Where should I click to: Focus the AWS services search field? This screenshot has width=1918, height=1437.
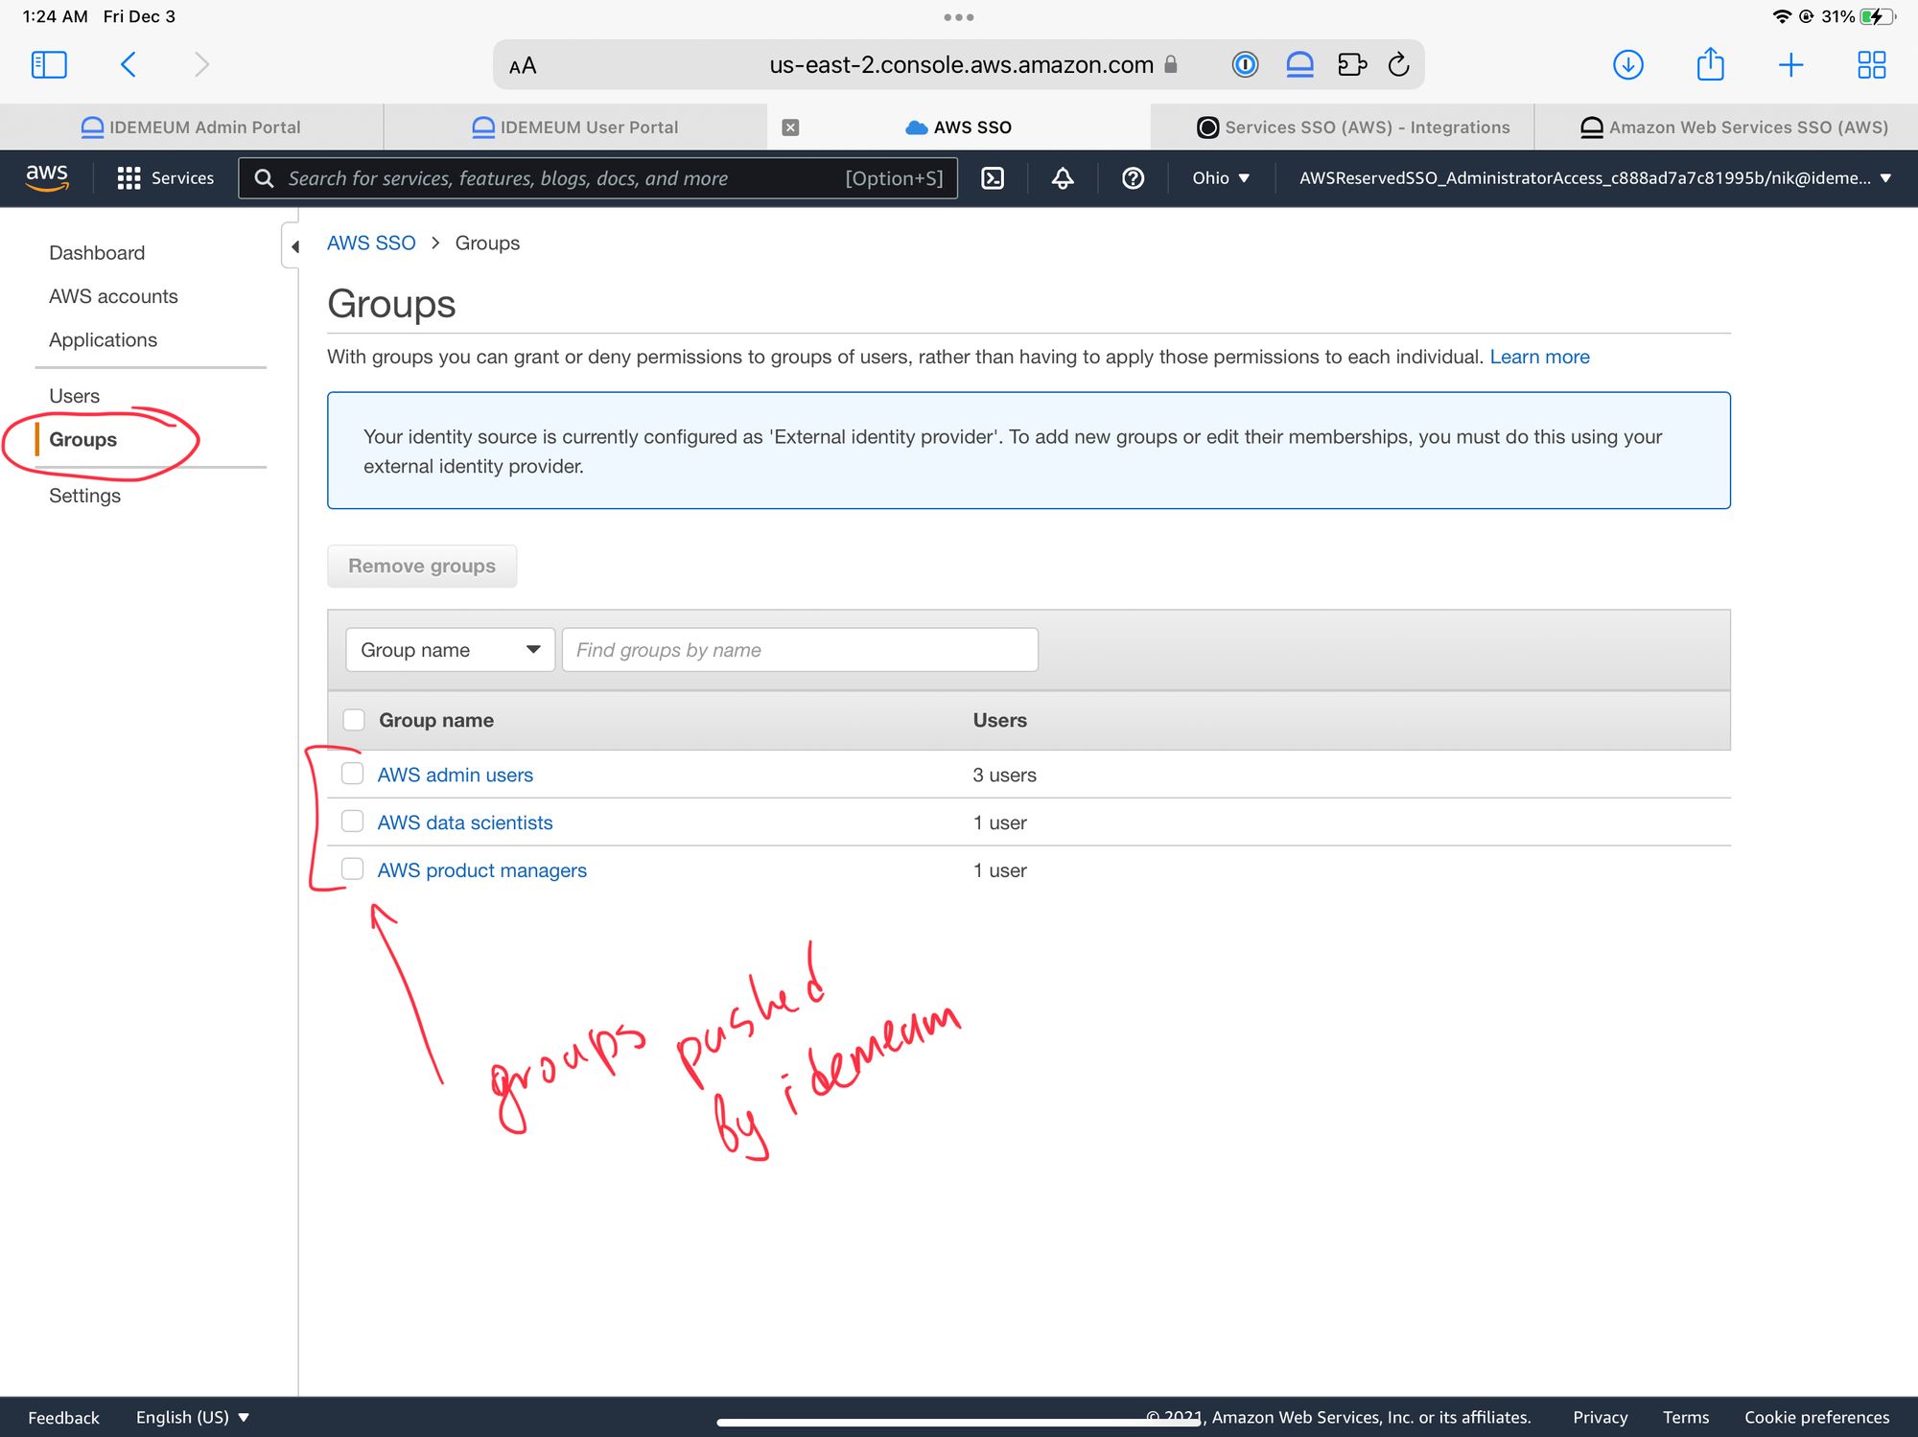[x=597, y=178]
